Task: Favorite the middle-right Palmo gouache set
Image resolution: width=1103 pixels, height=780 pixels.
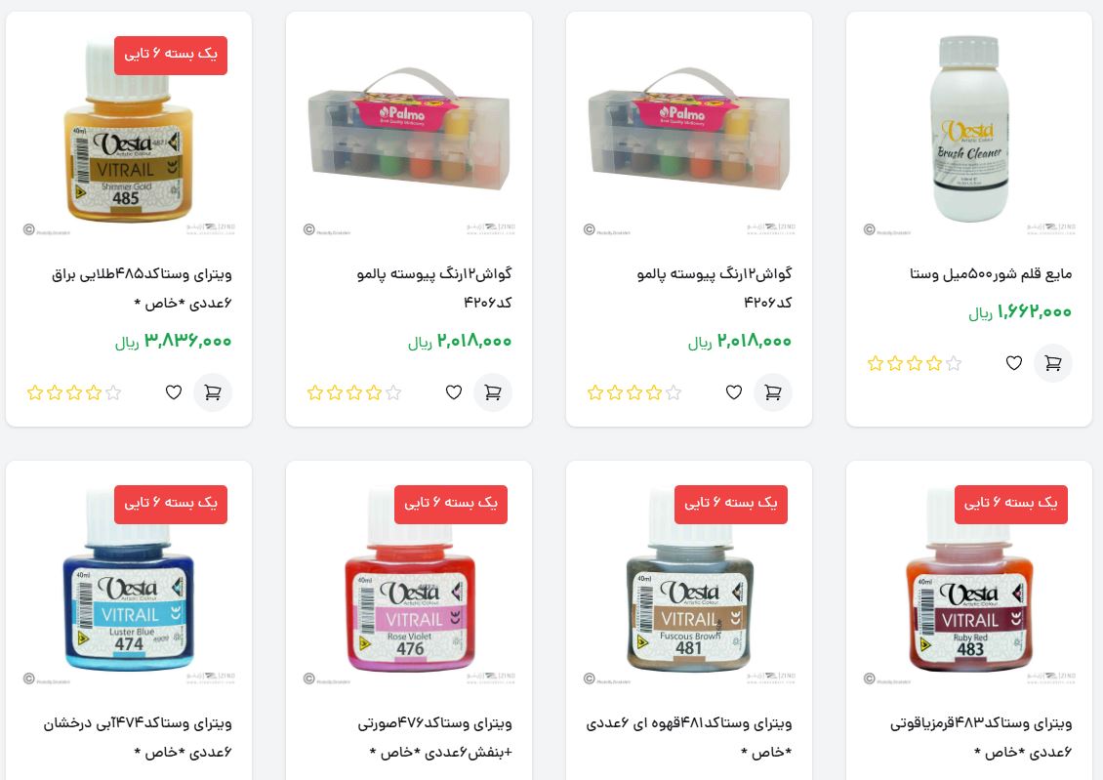Action: [x=734, y=392]
